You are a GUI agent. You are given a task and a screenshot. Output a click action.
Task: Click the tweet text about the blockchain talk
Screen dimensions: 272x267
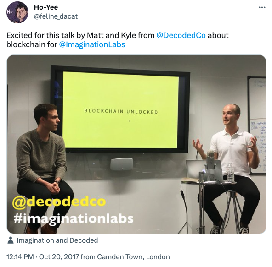click(x=118, y=40)
